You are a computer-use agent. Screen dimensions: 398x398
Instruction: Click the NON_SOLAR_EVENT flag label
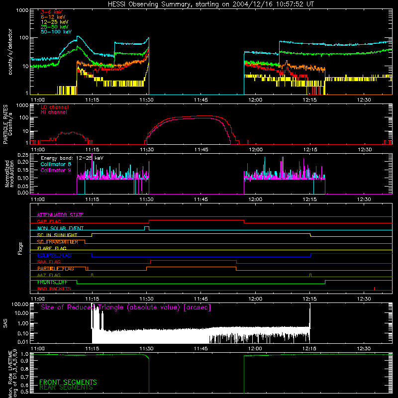coord(60,228)
